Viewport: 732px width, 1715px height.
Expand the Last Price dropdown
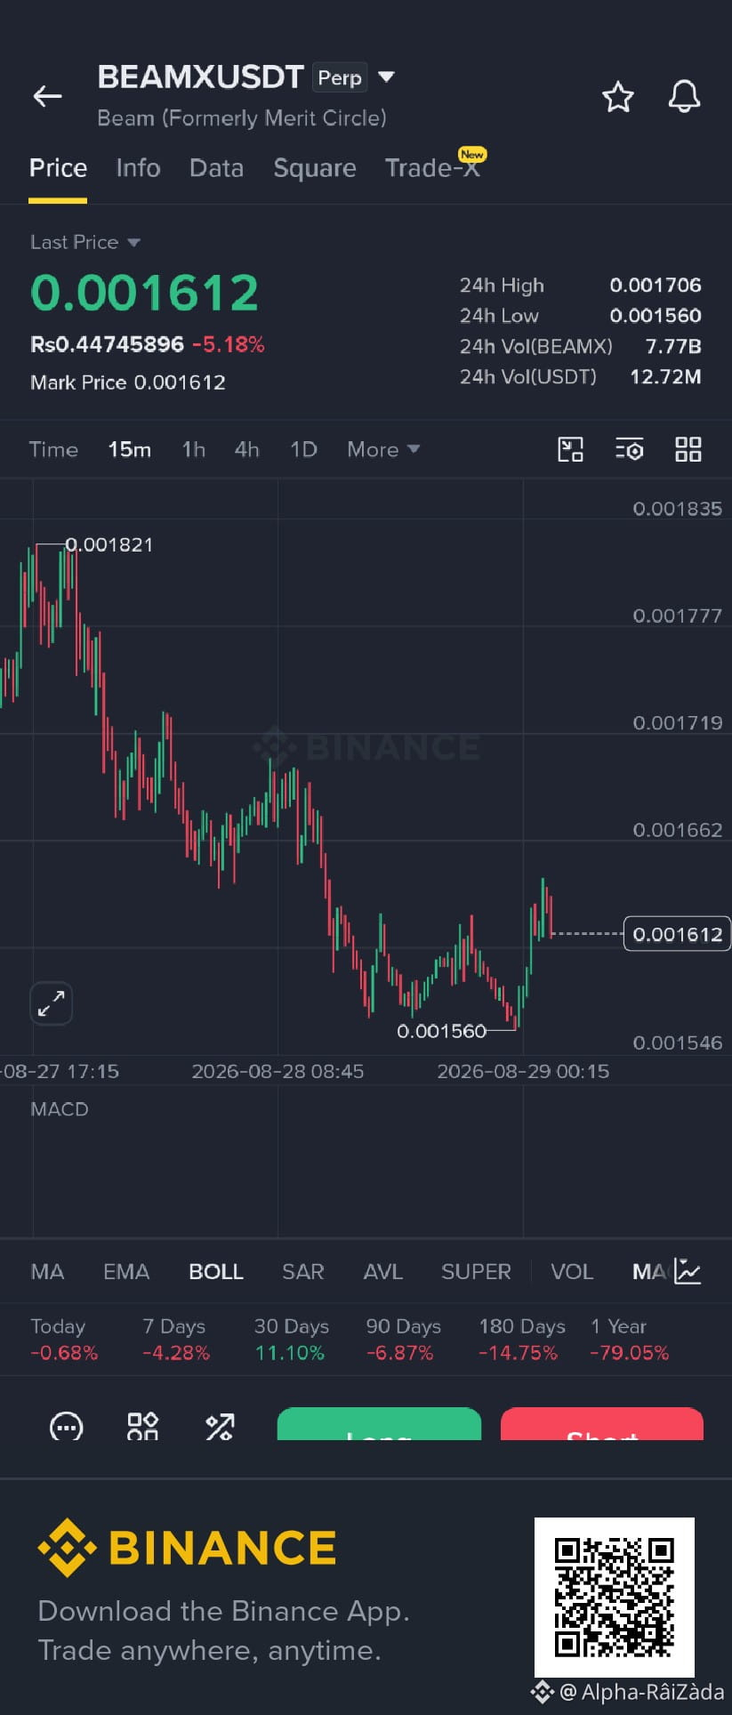[133, 242]
